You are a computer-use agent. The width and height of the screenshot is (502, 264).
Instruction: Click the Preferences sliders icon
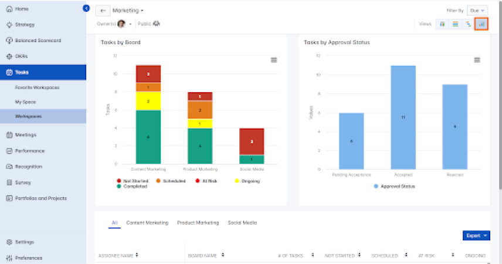(x=9, y=258)
